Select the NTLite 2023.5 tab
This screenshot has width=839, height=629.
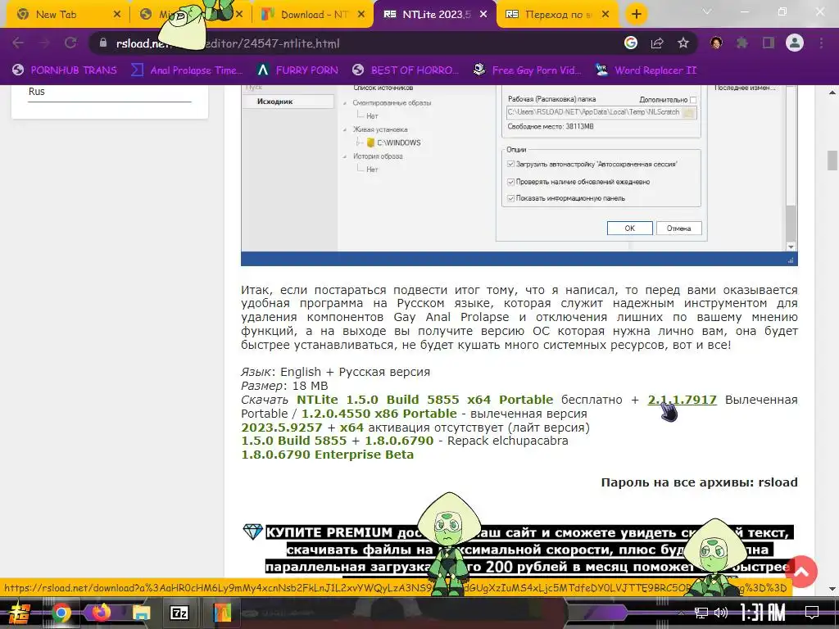point(437,15)
